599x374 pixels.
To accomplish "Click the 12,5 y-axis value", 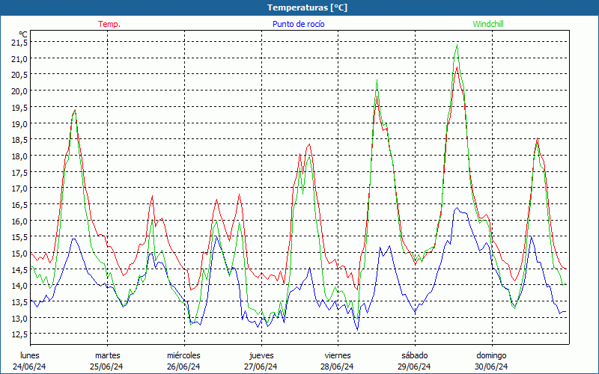I will pos(19,334).
